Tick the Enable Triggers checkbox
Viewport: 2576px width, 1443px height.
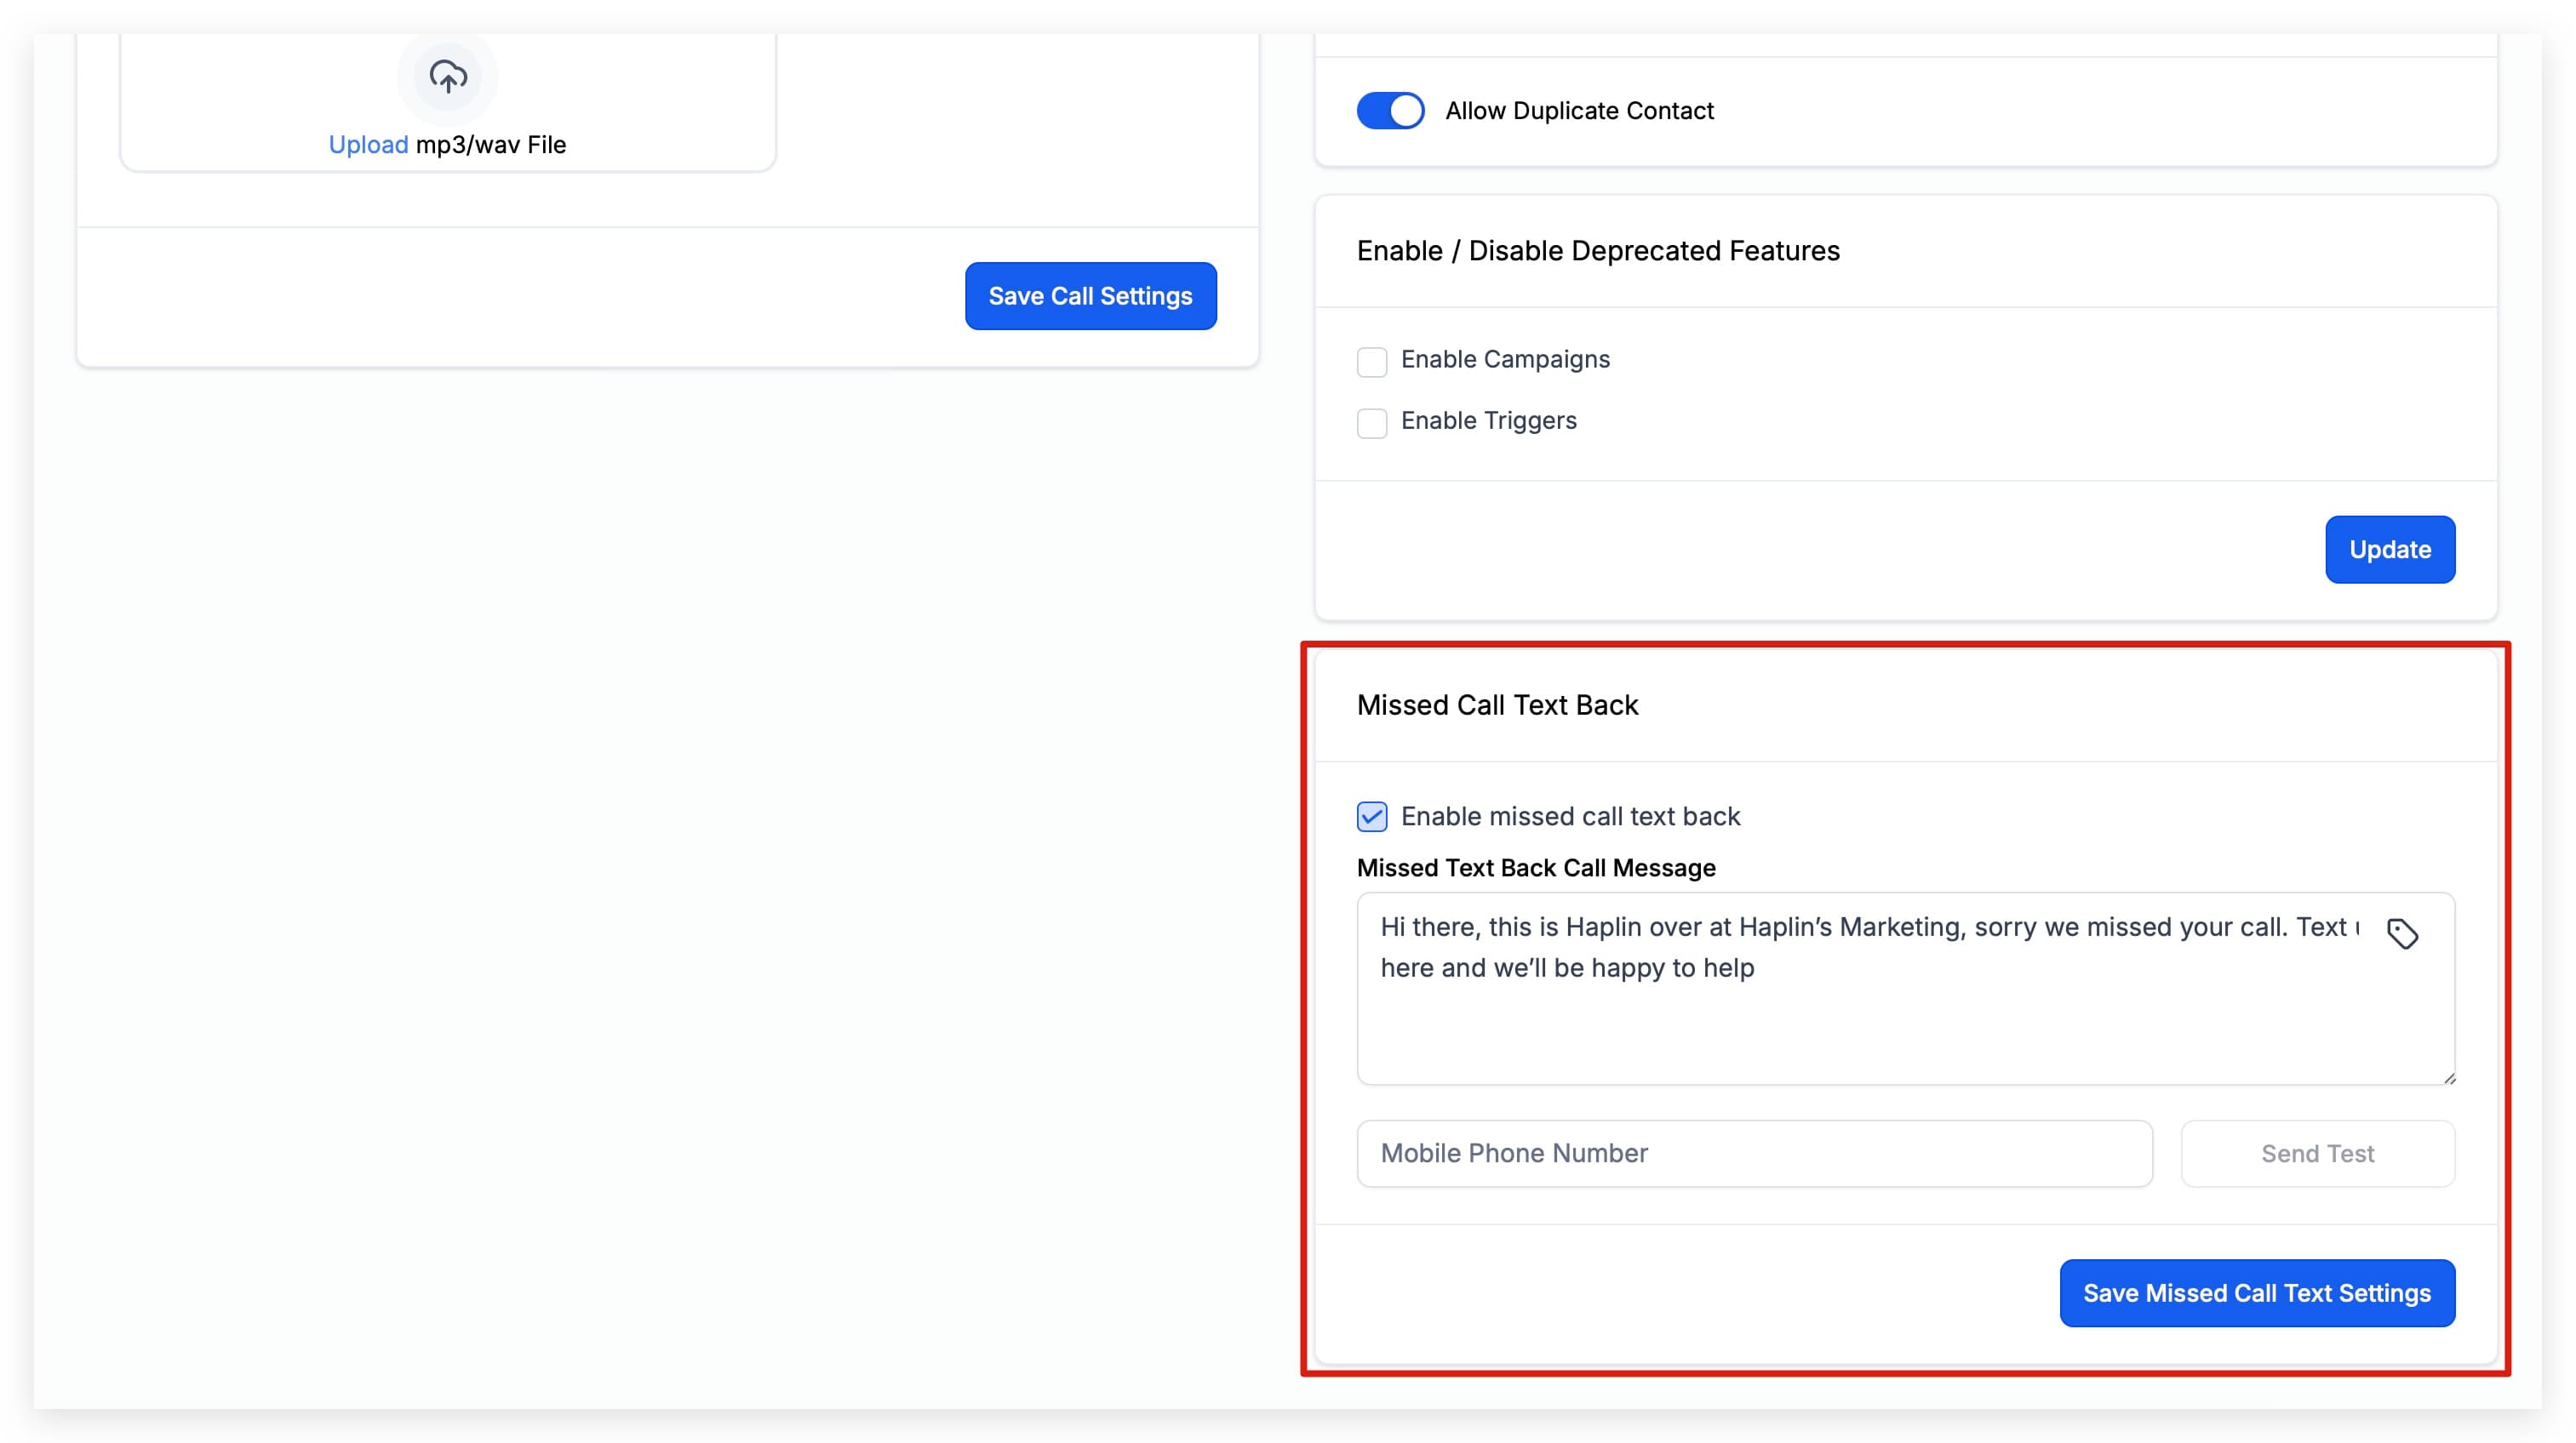click(x=1372, y=422)
